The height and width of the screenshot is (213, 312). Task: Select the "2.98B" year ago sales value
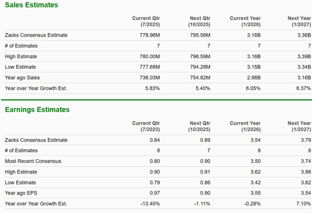[254, 78]
